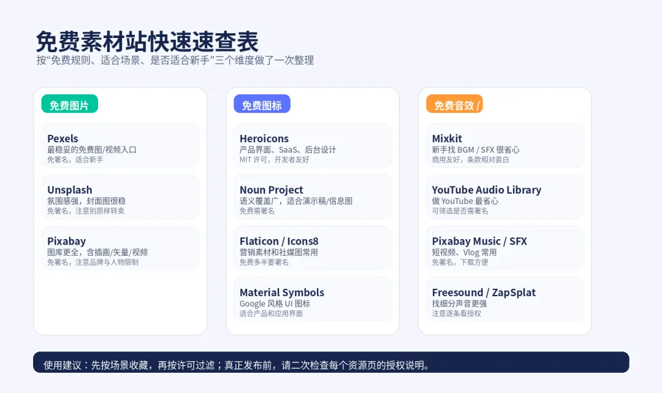
Task: Select the blue 免费图标 category tag
Action: (x=262, y=104)
